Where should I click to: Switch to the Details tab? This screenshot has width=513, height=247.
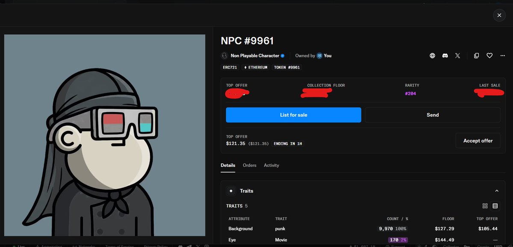[x=228, y=165]
